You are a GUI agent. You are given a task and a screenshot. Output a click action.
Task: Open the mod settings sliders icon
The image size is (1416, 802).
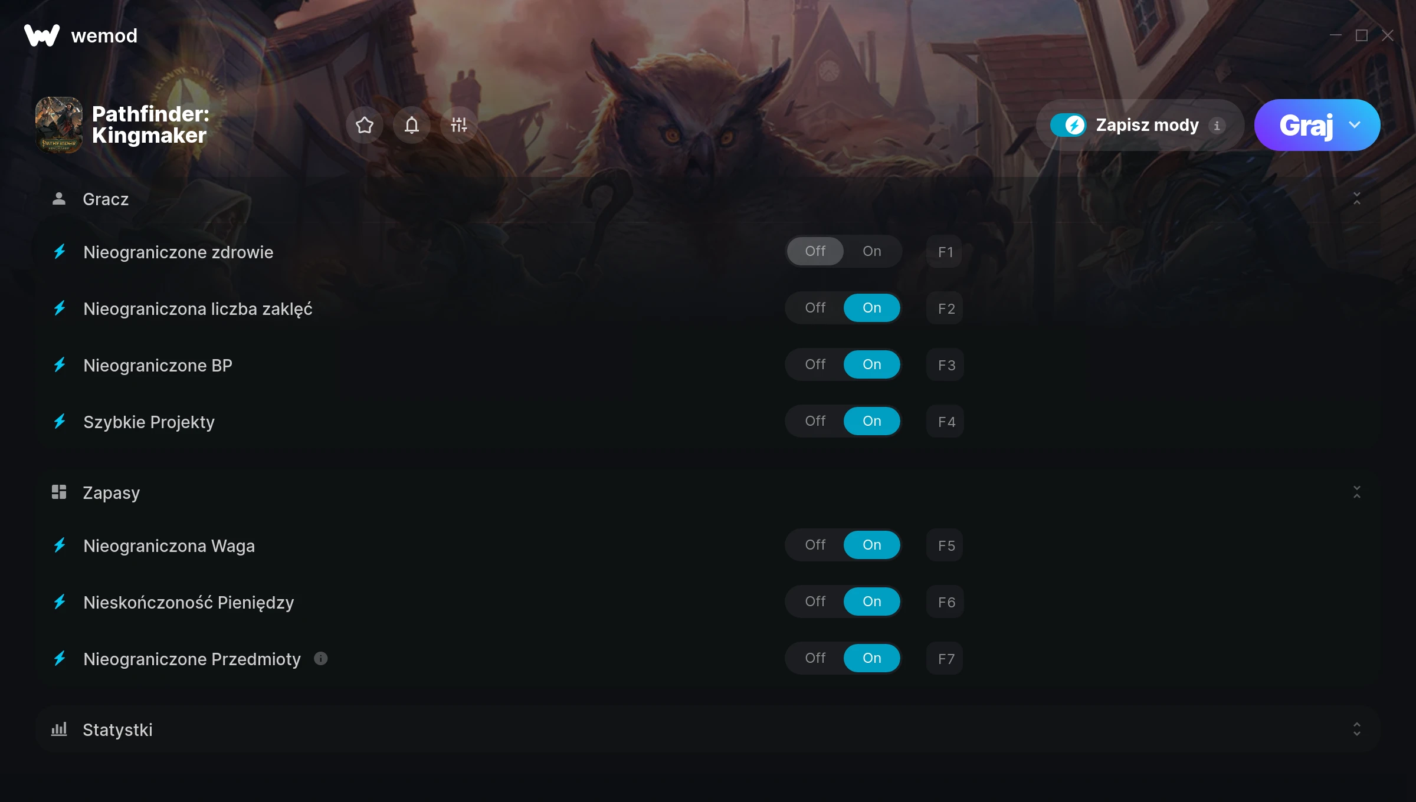point(459,125)
